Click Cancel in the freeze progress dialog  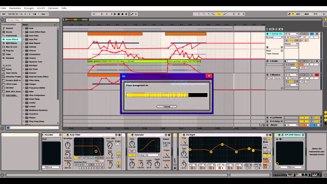[167, 107]
